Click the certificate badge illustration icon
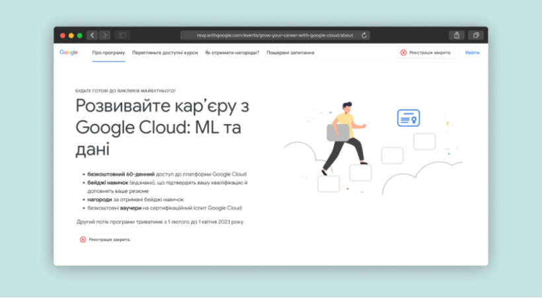Viewport: 542px width, 298px height. point(408,118)
